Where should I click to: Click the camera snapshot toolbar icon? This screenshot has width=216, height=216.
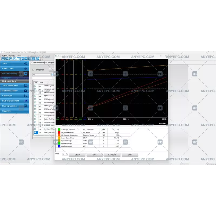[x=18, y=59]
